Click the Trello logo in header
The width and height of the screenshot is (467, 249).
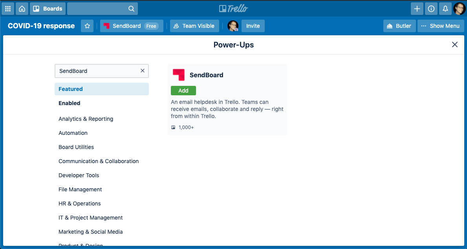pos(233,9)
